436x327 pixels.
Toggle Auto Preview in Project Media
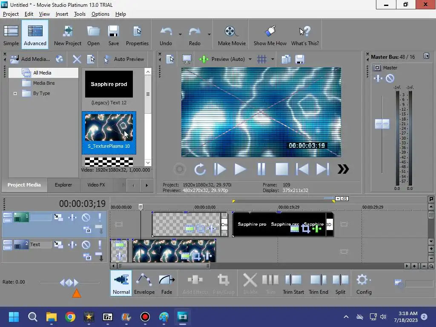click(124, 59)
